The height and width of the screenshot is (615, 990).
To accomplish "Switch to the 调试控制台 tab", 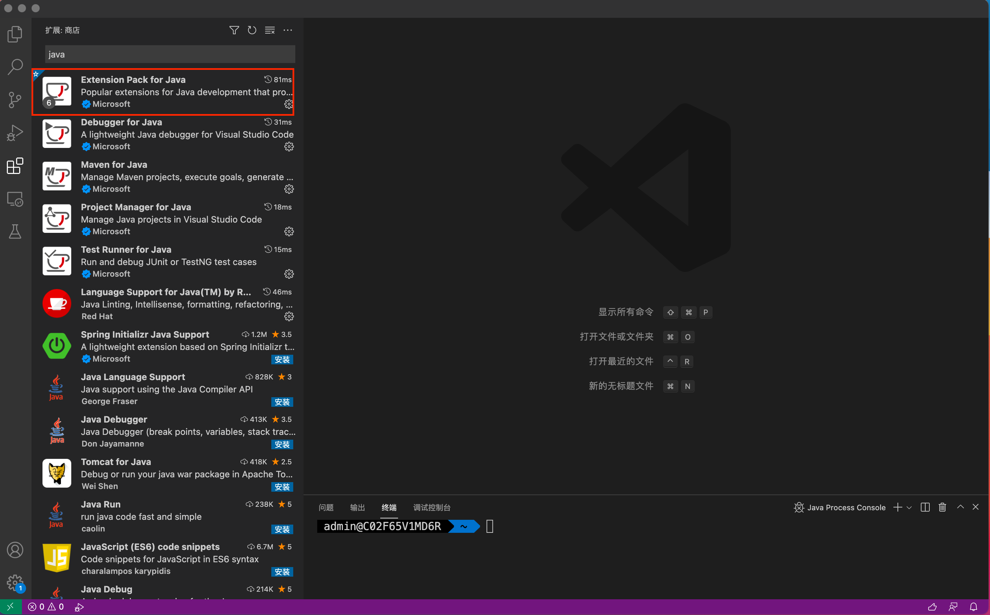I will pyautogui.click(x=432, y=507).
